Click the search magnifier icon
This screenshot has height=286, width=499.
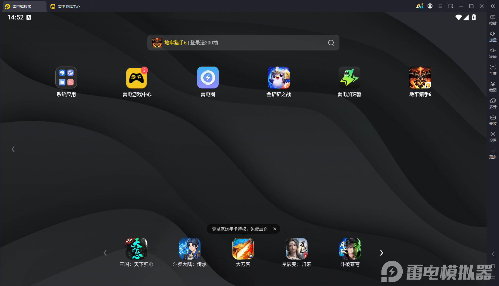[x=331, y=43]
